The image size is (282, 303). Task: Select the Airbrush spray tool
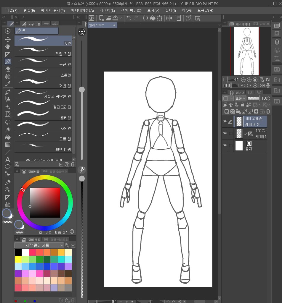pyautogui.click(x=8, y=99)
